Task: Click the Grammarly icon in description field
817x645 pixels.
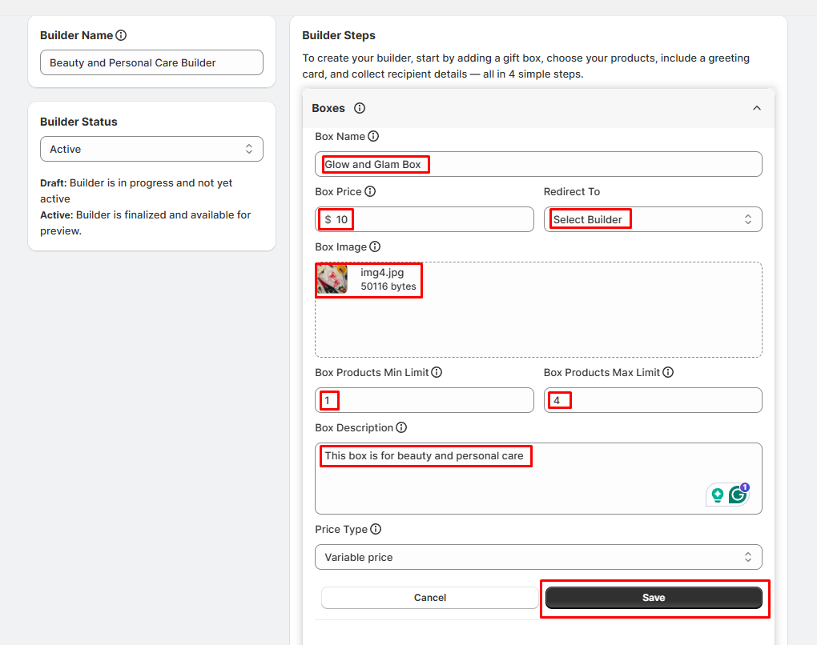Action: point(738,495)
